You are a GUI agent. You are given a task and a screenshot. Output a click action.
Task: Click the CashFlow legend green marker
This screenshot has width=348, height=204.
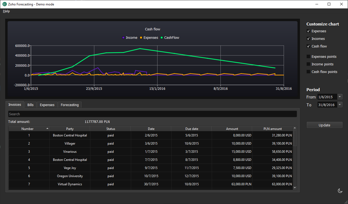[162, 38]
